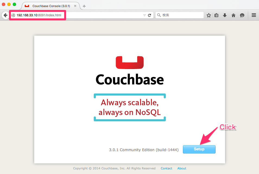Close the Couchbase Console tab
The height and width of the screenshot is (174, 259).
pos(75,6)
